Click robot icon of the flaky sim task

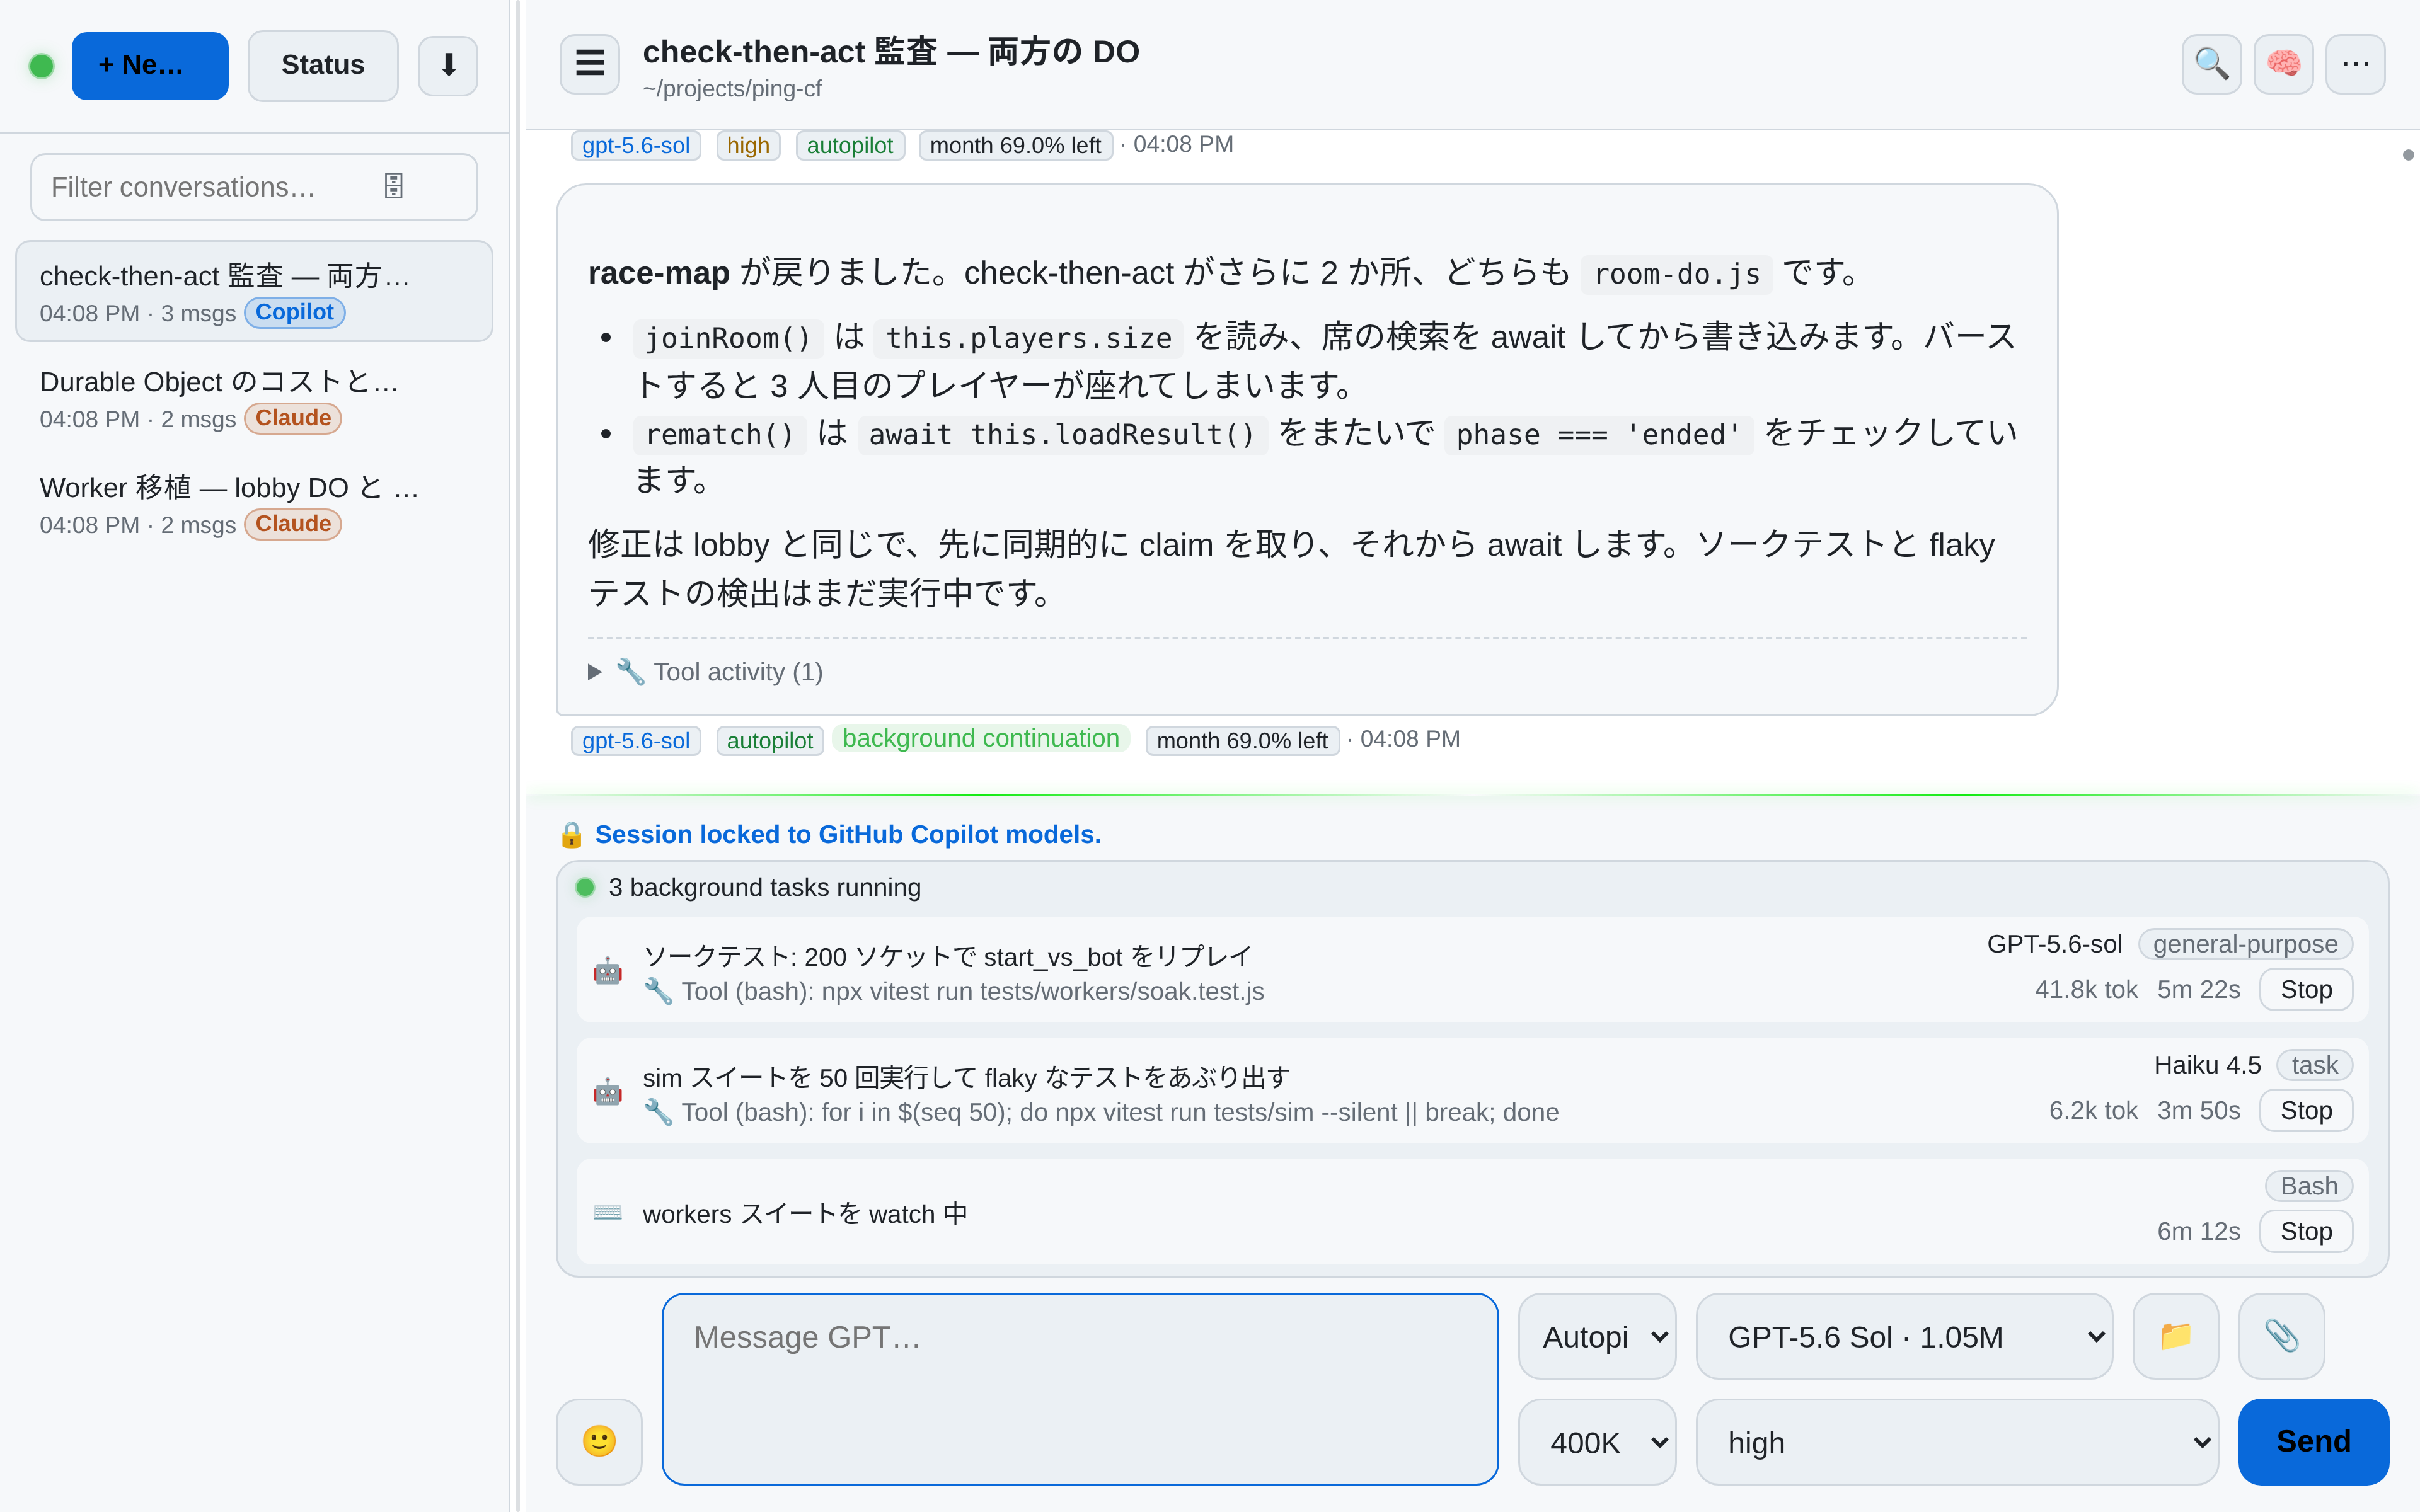pyautogui.click(x=607, y=1092)
